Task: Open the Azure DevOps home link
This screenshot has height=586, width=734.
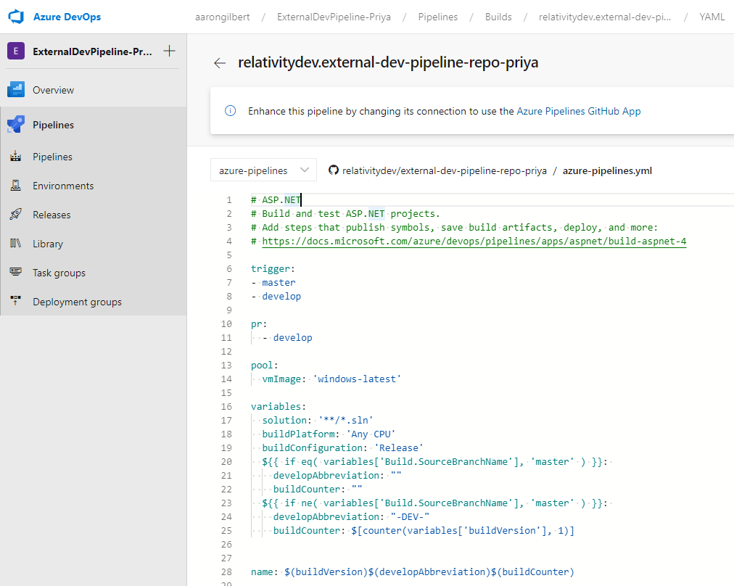Action: point(67,17)
